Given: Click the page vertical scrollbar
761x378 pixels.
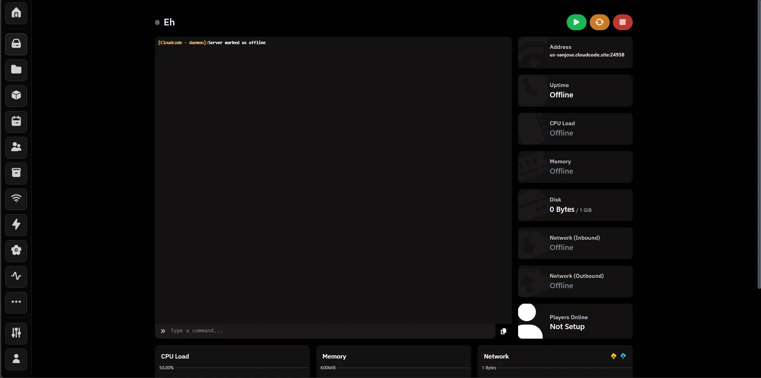Looking at the screenshot, I should click(x=759, y=143).
